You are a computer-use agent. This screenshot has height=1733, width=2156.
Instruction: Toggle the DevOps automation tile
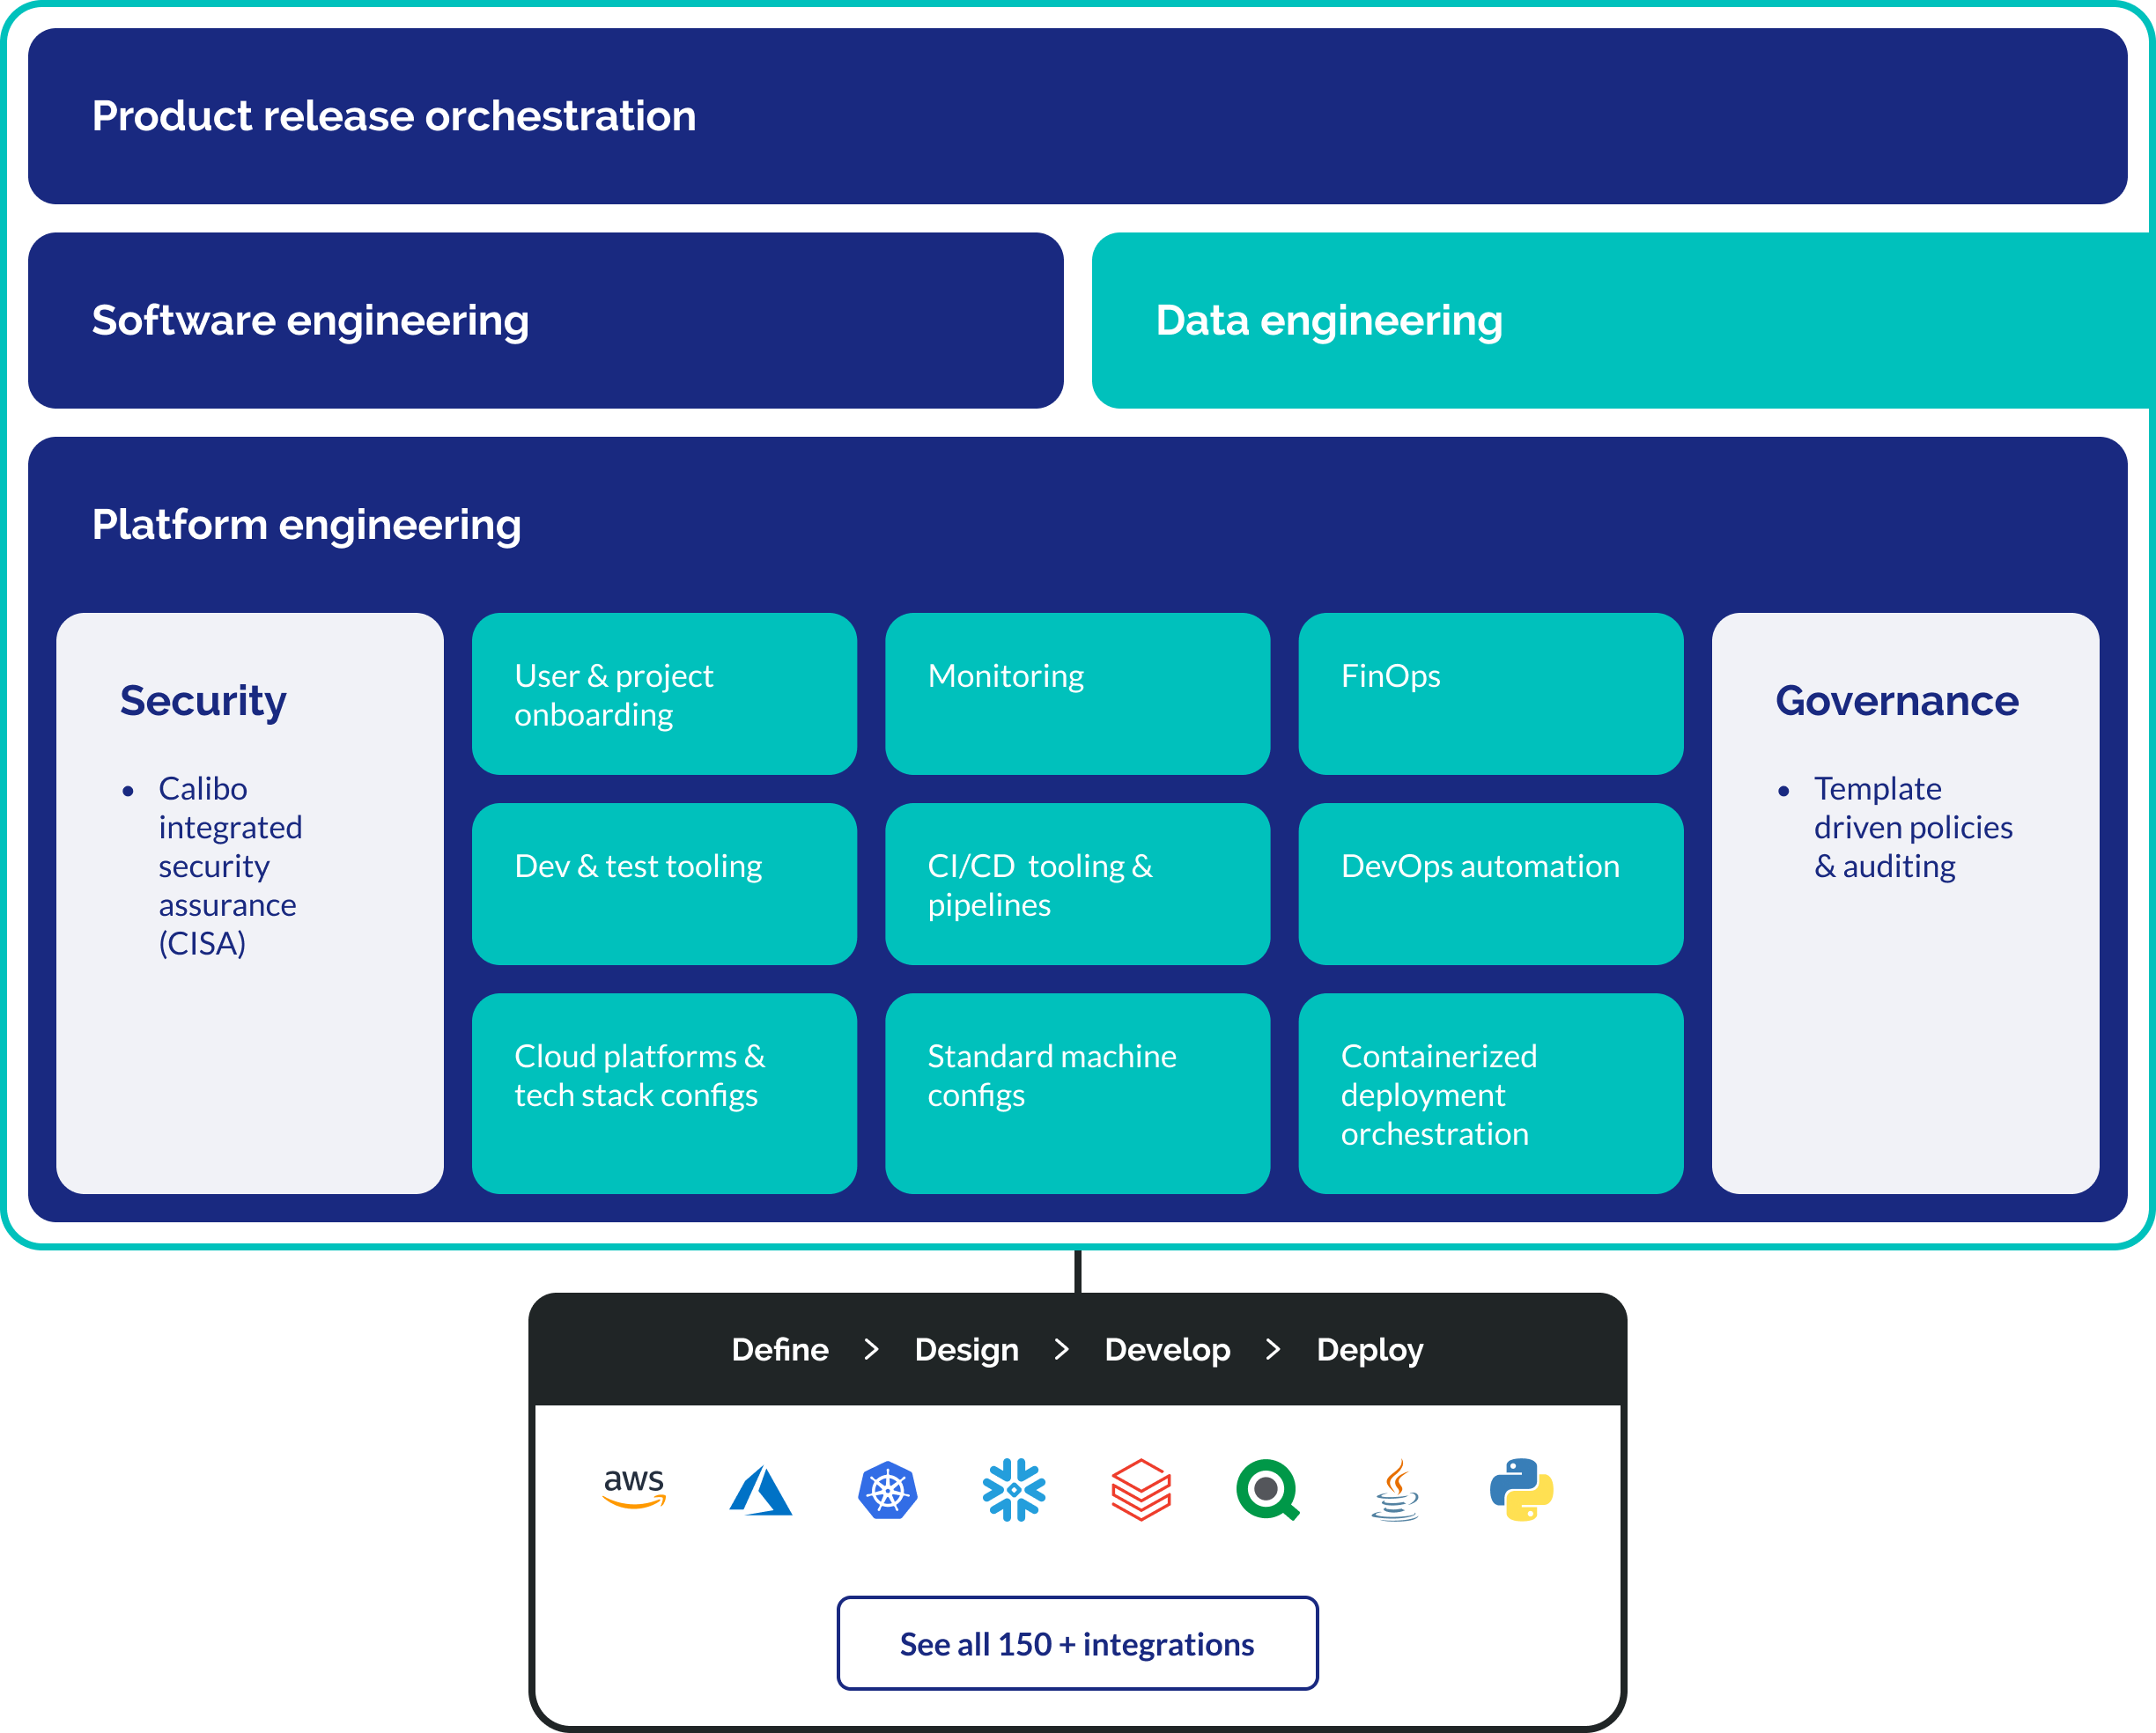tap(1490, 884)
